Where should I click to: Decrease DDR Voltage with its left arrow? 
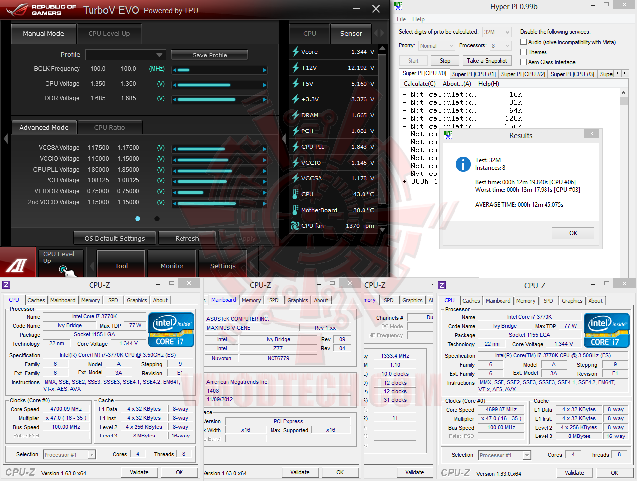(174, 100)
